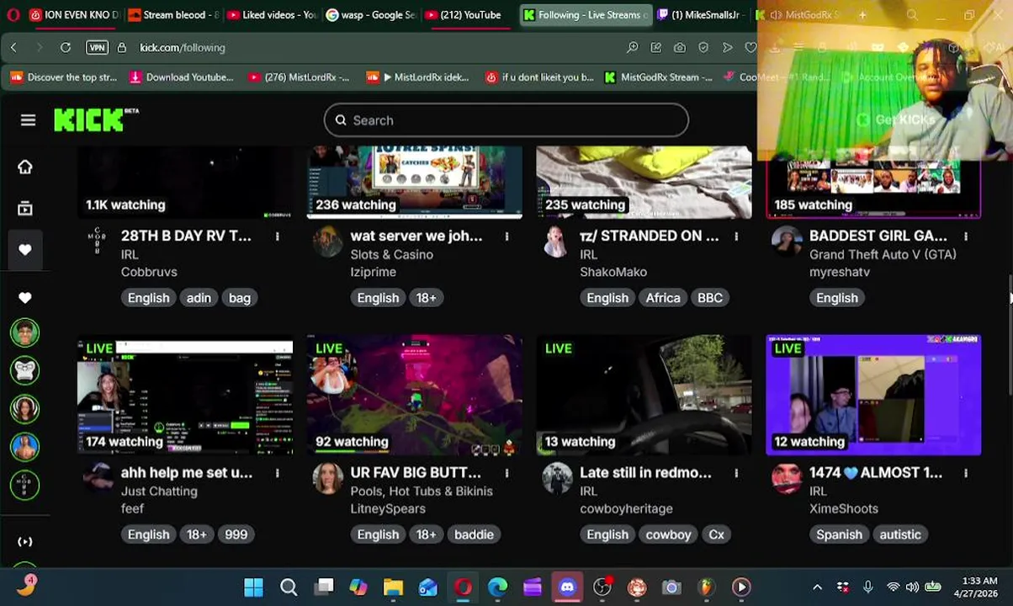
Task: Open the gorilla avatar channel in sidebar
Action: tap(24, 370)
